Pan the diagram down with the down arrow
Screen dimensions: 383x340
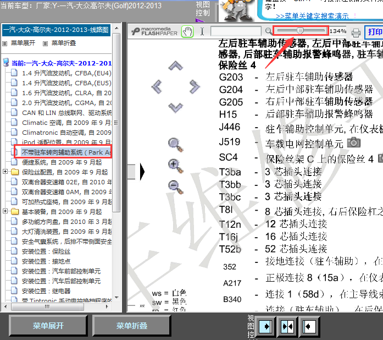(x=175, y=107)
